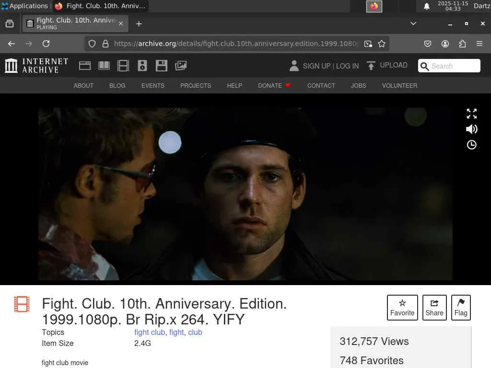
Task: Open the Applications menu in the panel
Action: [26, 6]
